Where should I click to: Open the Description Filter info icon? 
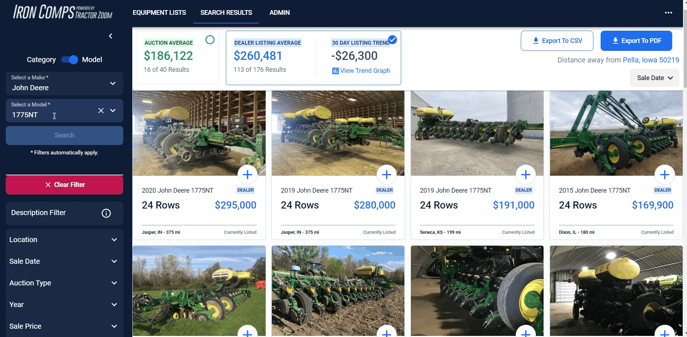(x=106, y=213)
